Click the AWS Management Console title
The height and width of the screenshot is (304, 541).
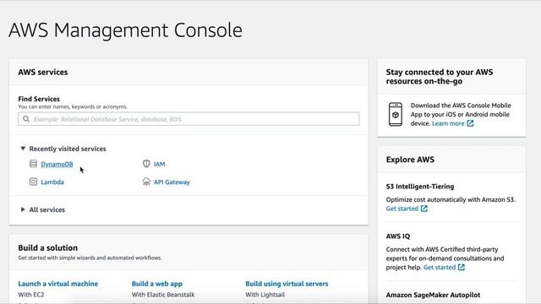coord(126,30)
